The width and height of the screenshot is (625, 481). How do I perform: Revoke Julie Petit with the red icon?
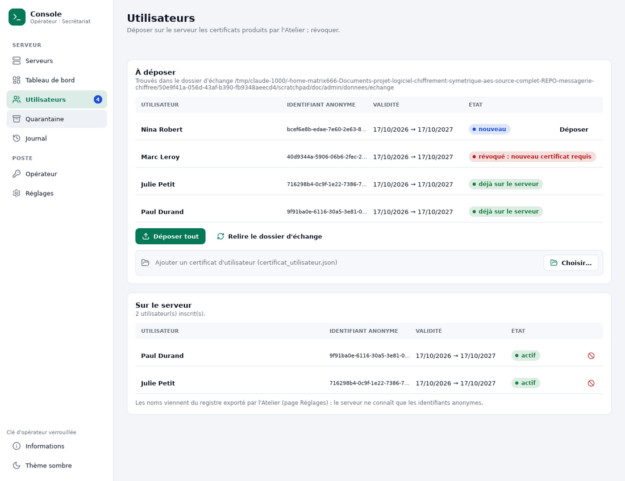coord(591,383)
